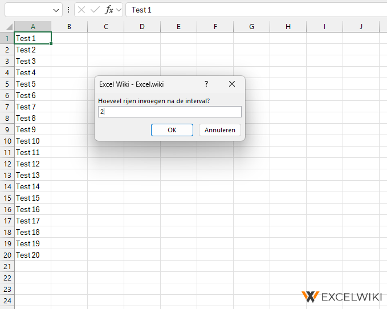387x309 pixels.
Task: Select cell A1 with Test 1
Action: pyautogui.click(x=32, y=38)
